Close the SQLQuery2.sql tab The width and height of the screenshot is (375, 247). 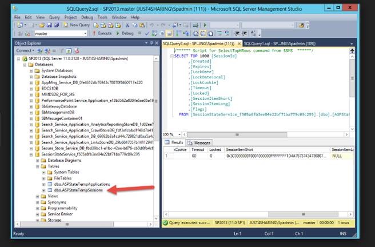click(239, 44)
